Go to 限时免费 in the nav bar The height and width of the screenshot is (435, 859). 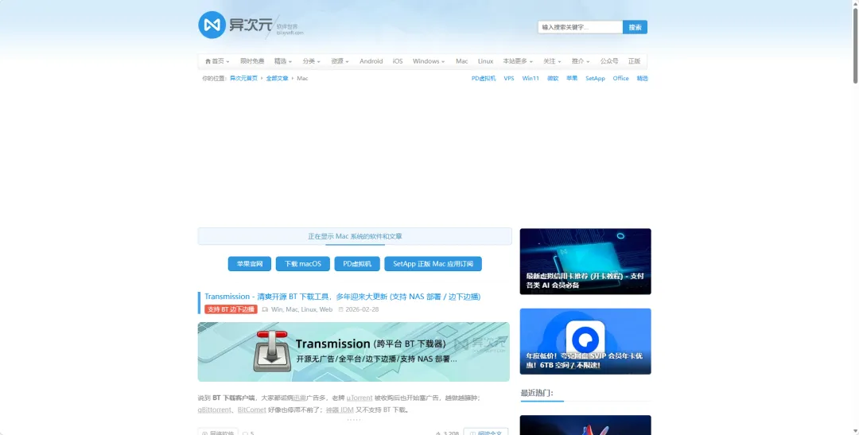(x=252, y=61)
